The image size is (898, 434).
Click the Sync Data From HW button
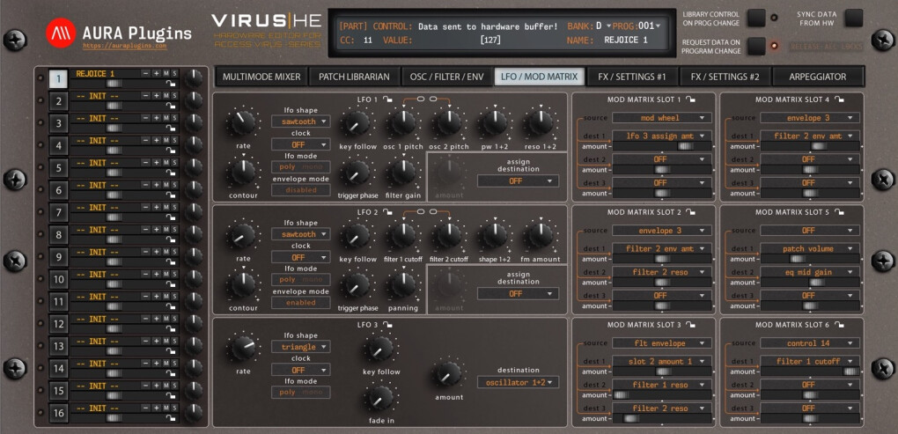point(853,18)
